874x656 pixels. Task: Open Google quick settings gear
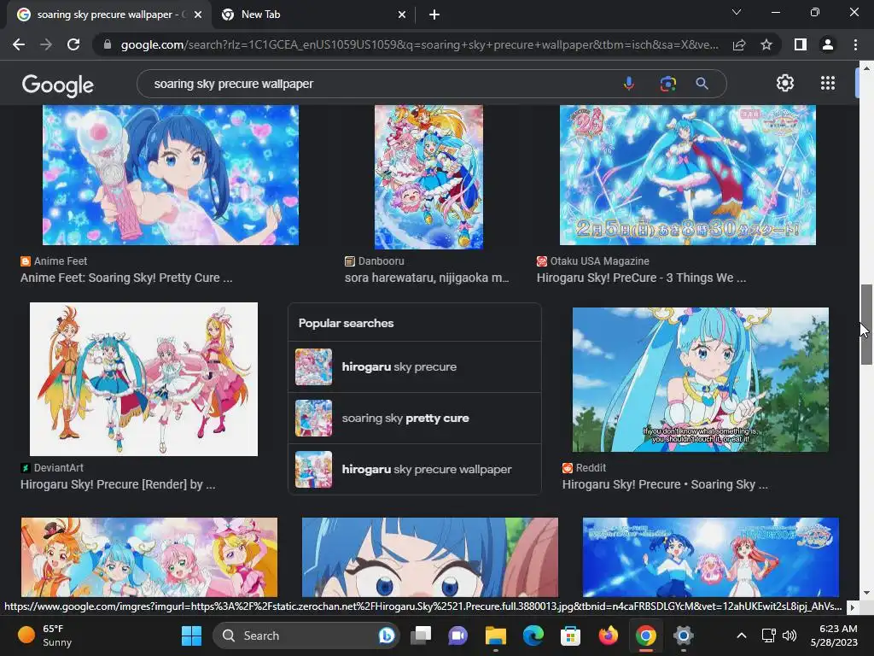point(785,83)
